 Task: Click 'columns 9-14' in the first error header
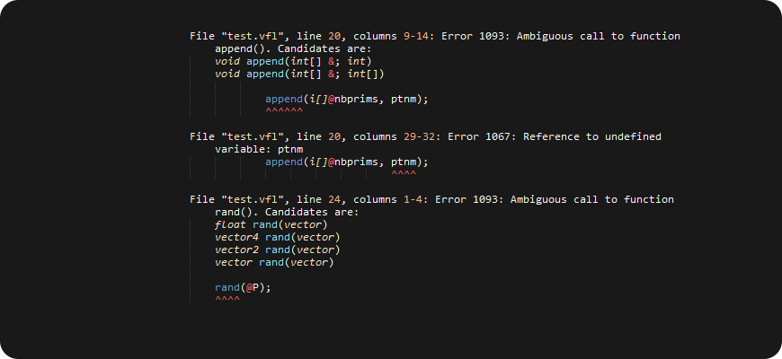point(394,36)
